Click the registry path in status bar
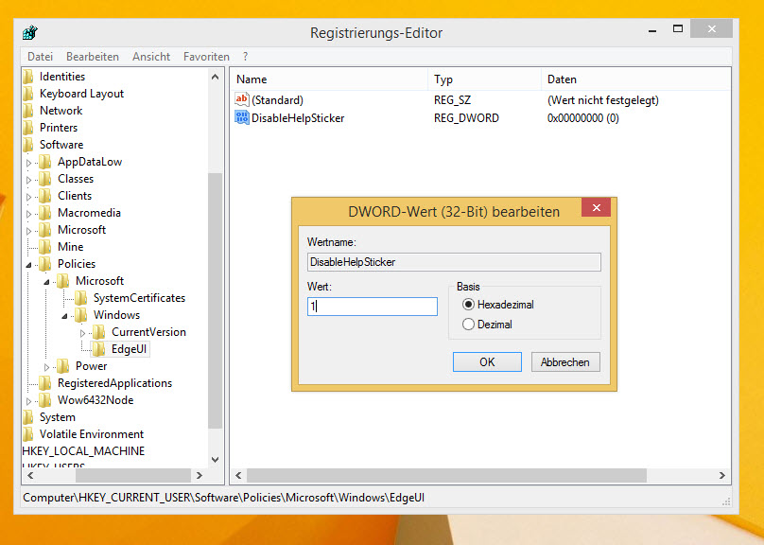This screenshot has height=545, width=764. 224,498
